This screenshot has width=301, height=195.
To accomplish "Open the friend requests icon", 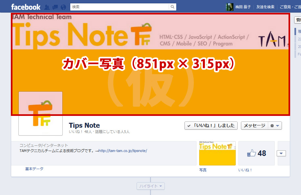I will tap(47, 7).
